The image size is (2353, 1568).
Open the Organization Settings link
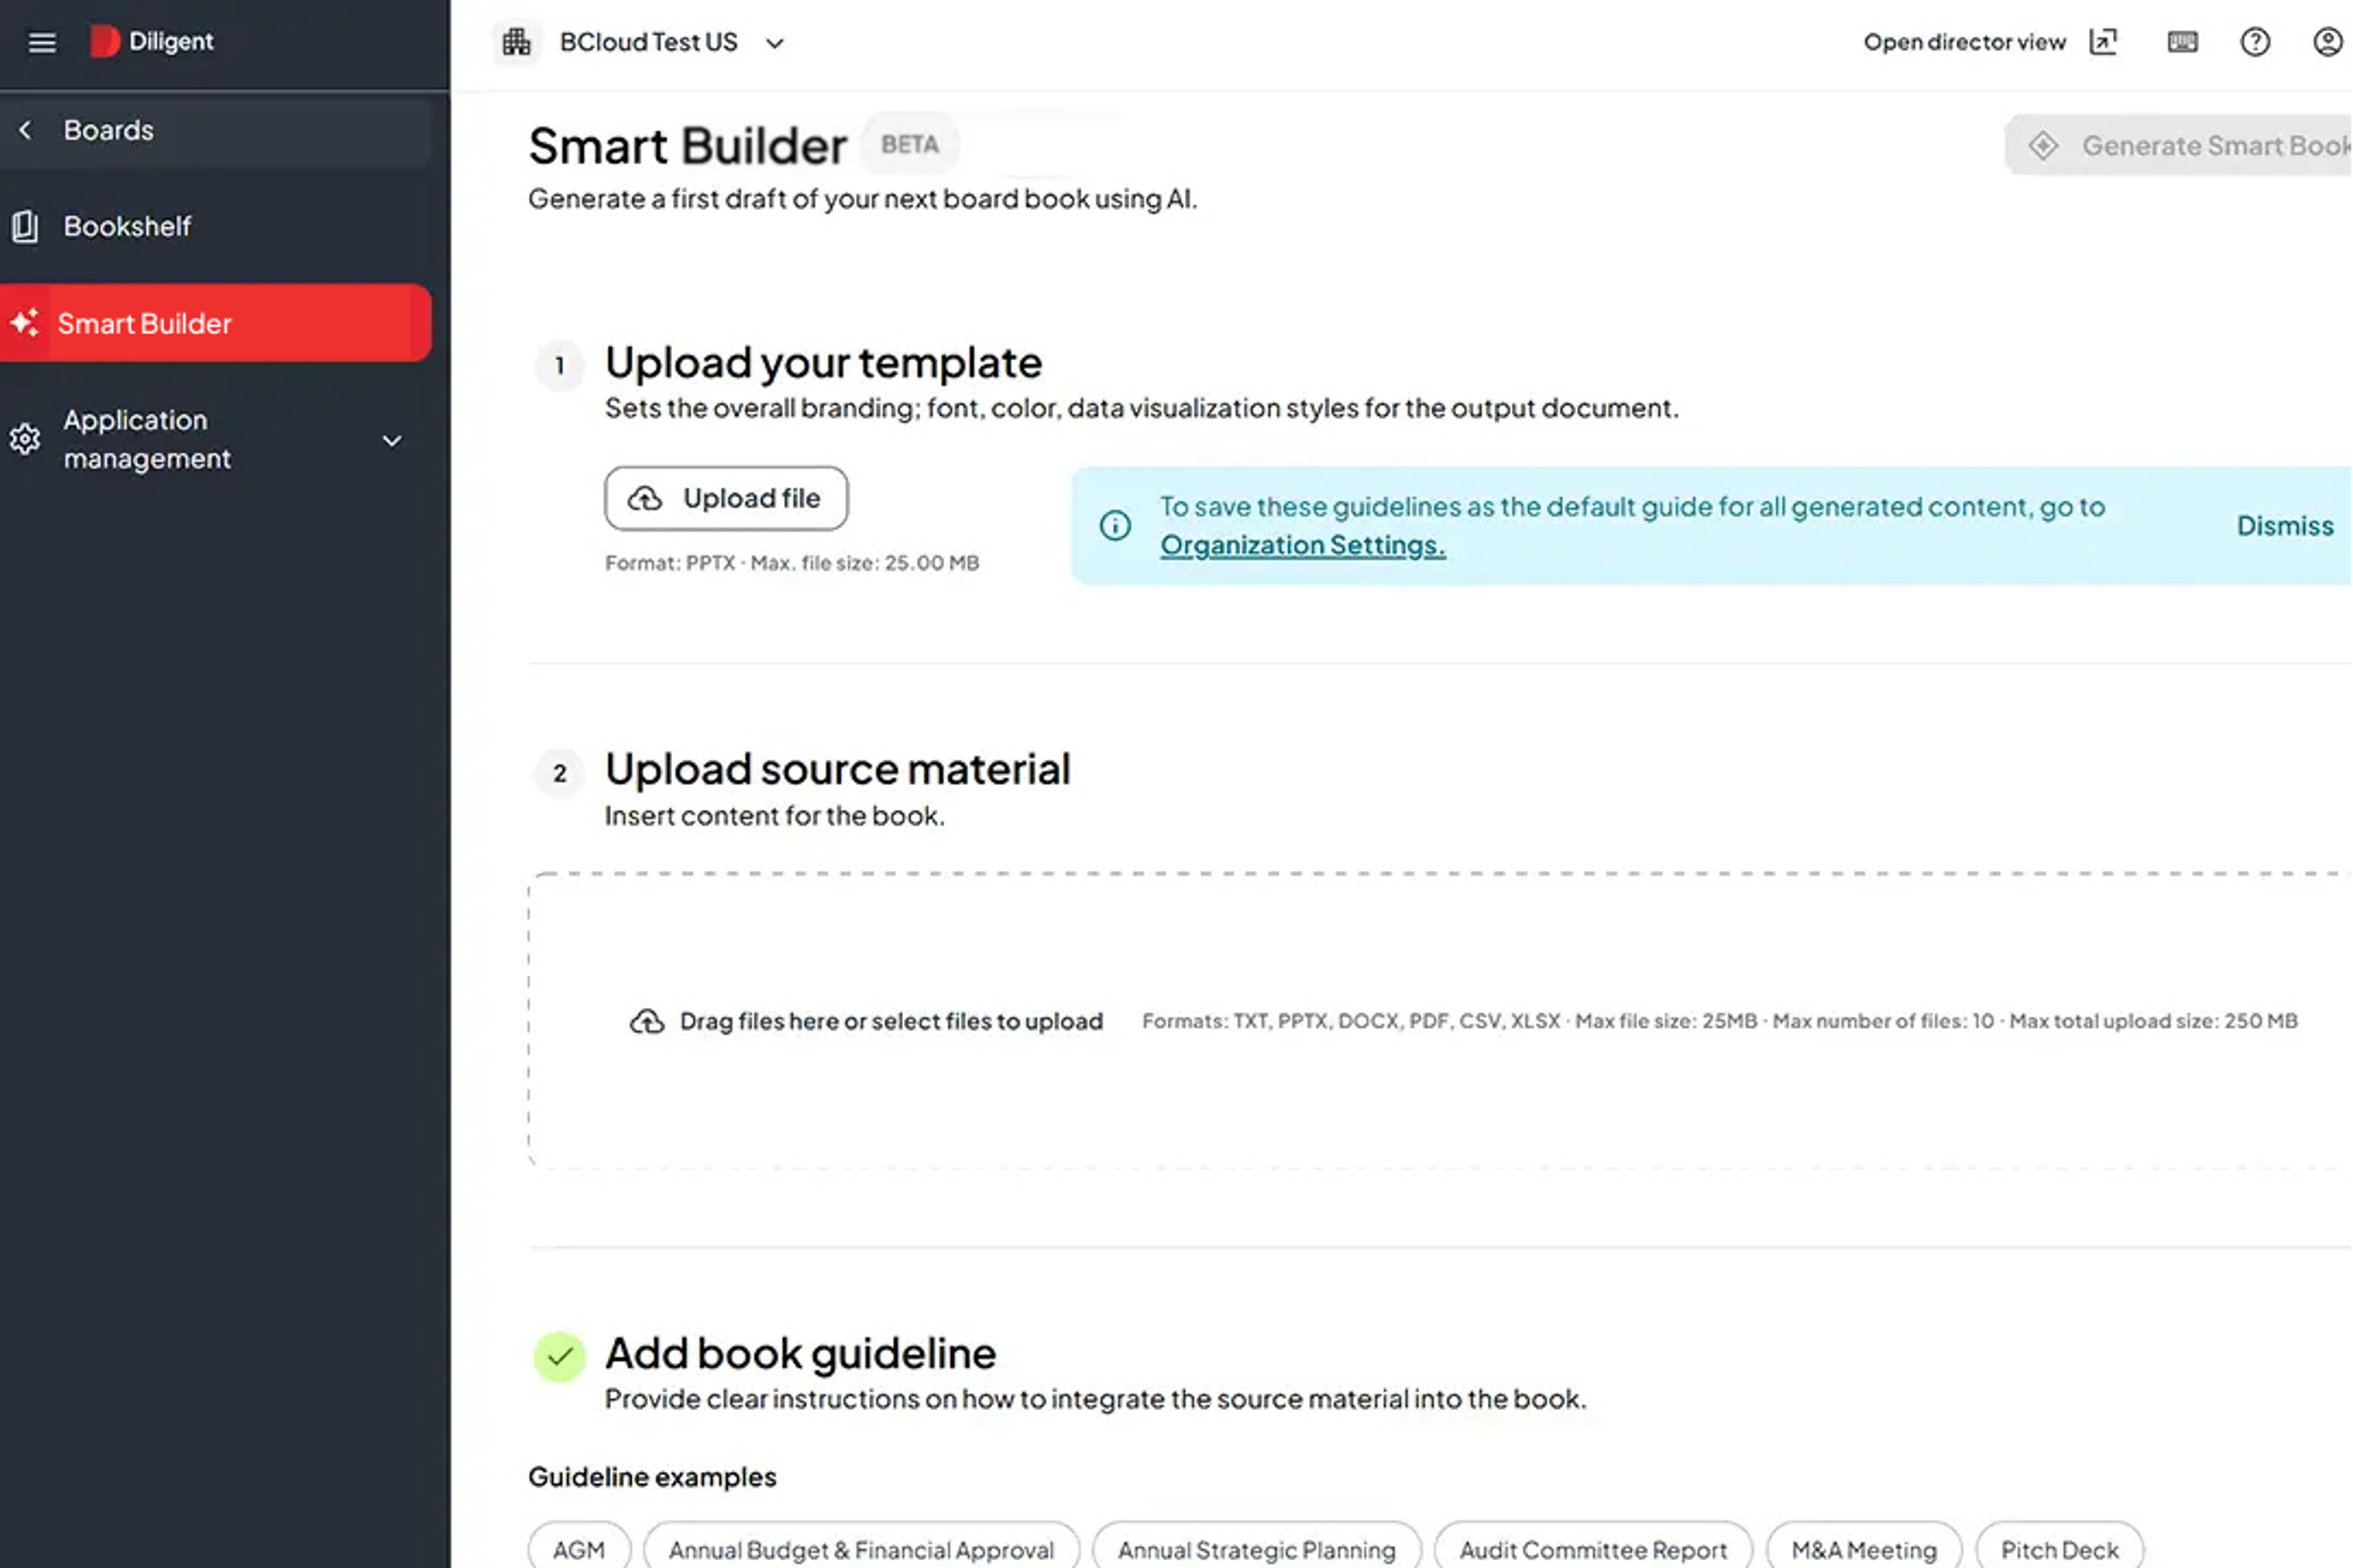[x=1303, y=544]
